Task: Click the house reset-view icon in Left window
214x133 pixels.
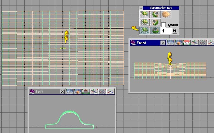Action: 86,91
